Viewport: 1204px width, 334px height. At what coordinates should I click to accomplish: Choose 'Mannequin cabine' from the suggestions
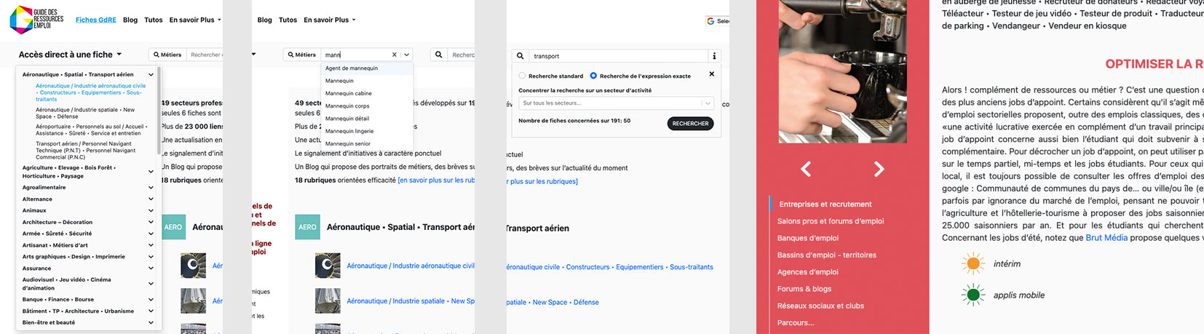[x=349, y=93]
